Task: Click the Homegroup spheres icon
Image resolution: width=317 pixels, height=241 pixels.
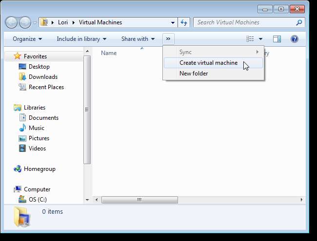Action: [x=18, y=169]
